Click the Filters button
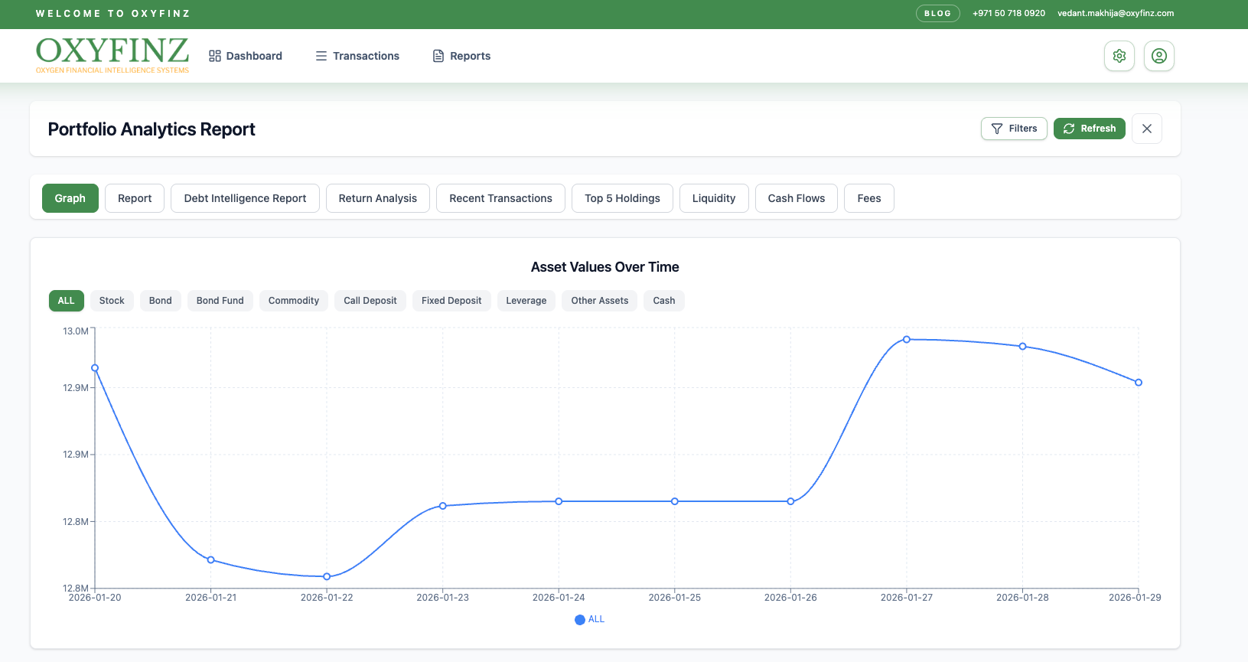 point(1014,129)
